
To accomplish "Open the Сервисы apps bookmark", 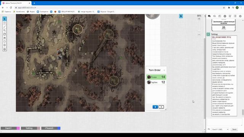I will pos(6,12).
